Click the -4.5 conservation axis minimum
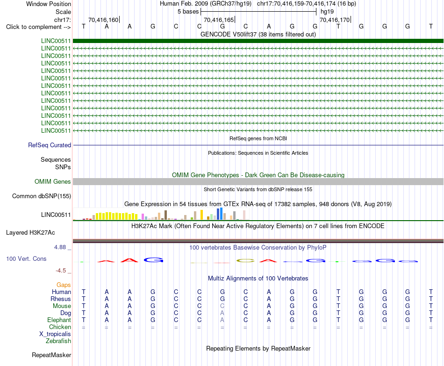444x366 pixels. (x=61, y=271)
